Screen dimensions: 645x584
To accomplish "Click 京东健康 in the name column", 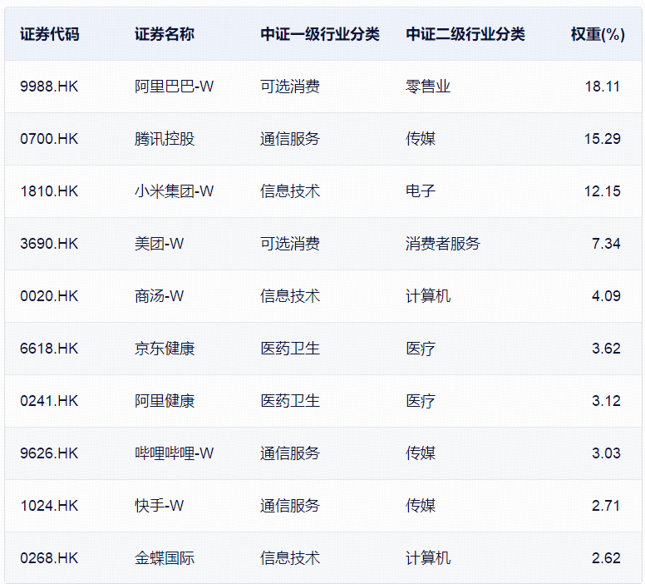I will pos(165,349).
